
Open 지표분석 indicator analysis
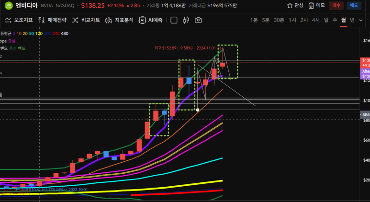click(x=119, y=20)
